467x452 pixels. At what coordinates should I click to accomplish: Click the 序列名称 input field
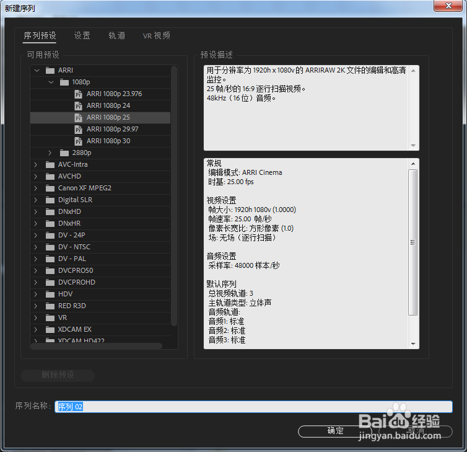pos(253,407)
